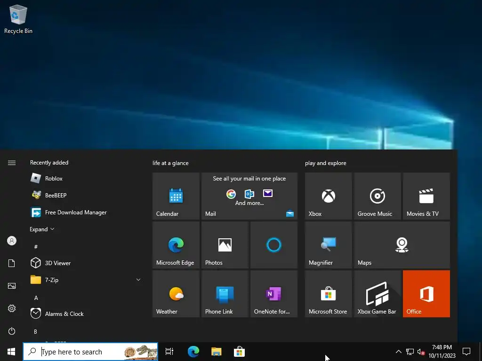
Task: Click in the taskbar search box
Action: 90,352
